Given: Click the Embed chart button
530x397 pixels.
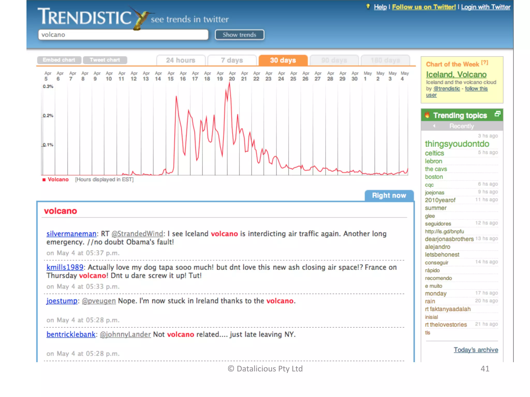Looking at the screenshot, I should [x=59, y=60].
